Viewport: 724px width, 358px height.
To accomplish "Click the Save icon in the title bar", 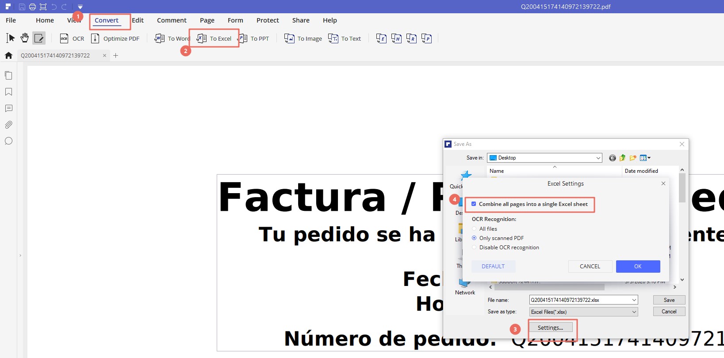I will (x=22, y=7).
